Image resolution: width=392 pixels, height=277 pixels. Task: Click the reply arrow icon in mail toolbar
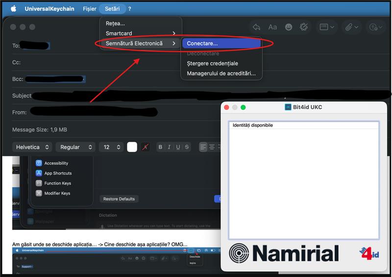[256, 27]
